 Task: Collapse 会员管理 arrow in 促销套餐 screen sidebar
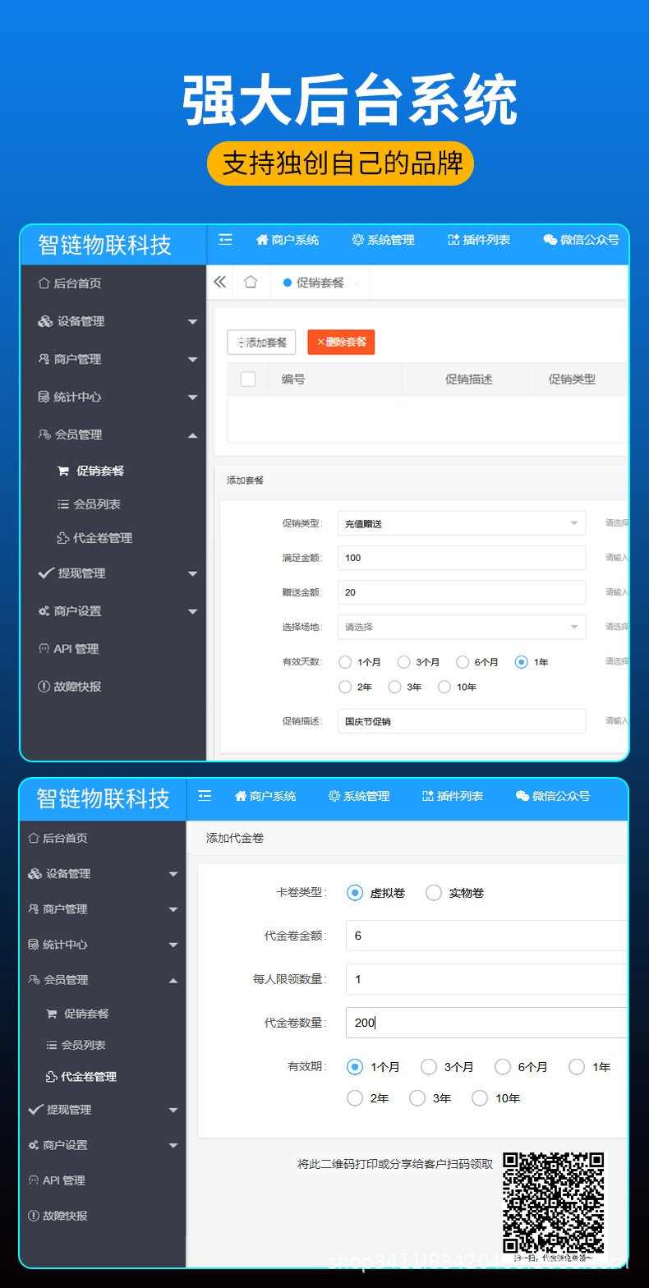tap(192, 435)
